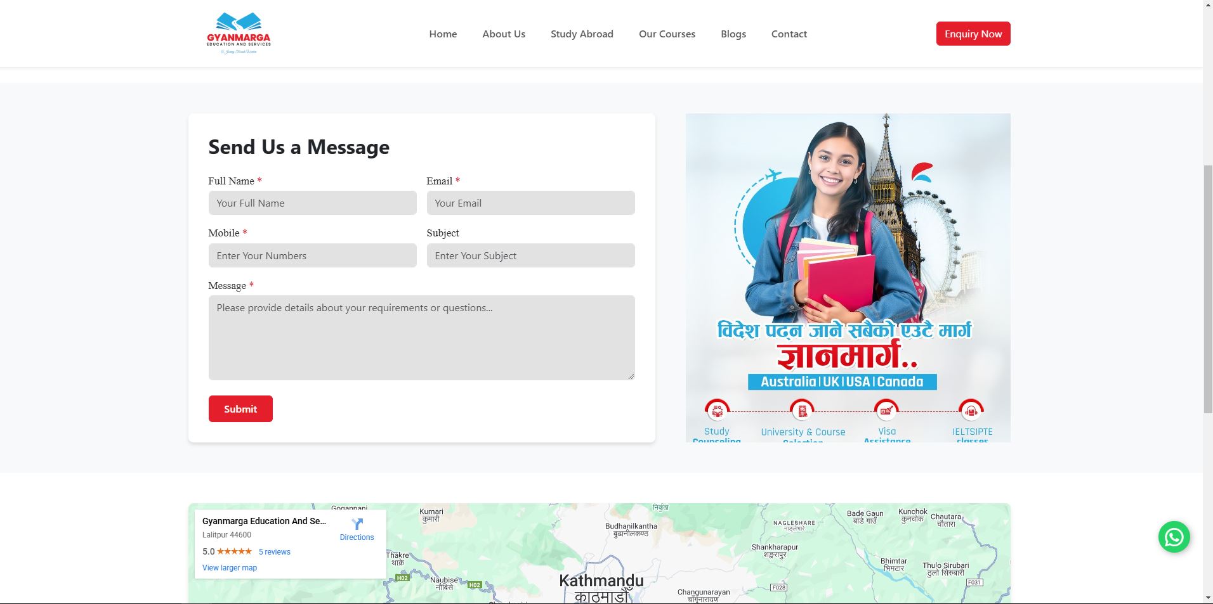Click the page vertical scrollbar
The width and height of the screenshot is (1213, 604).
(x=1208, y=288)
